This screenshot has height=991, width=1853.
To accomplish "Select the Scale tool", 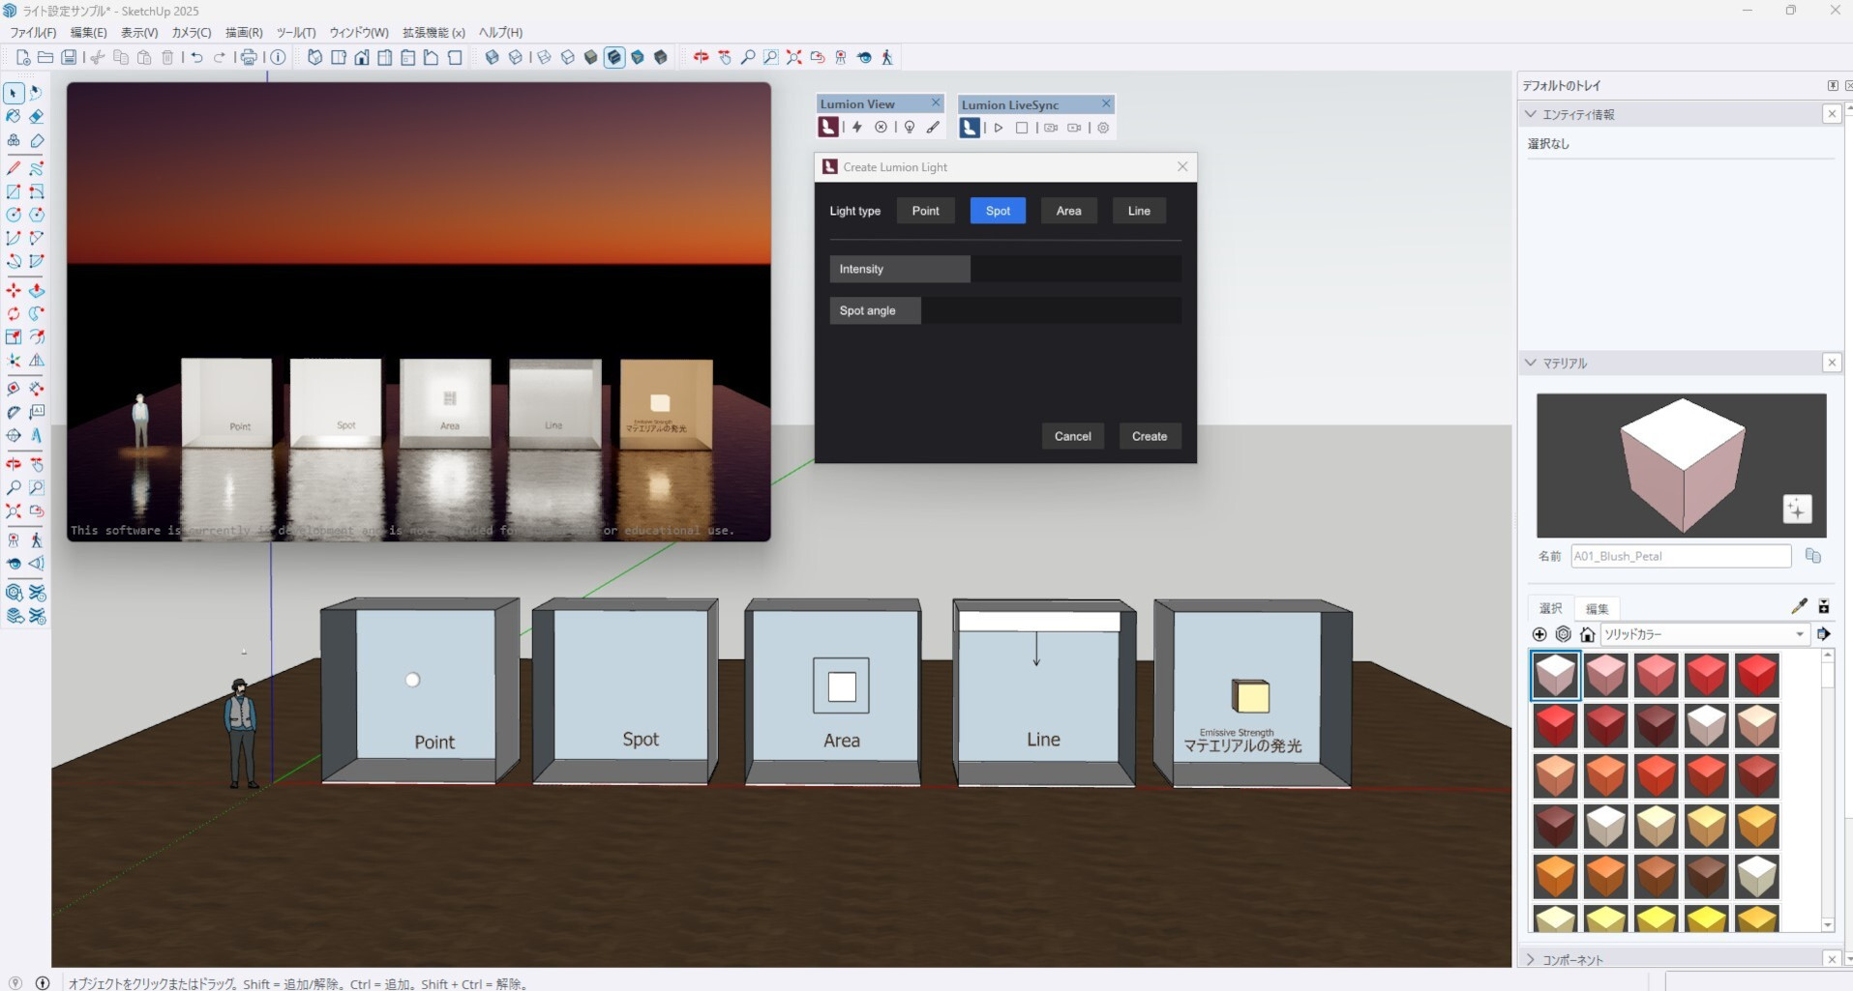I will pyautogui.click(x=14, y=336).
